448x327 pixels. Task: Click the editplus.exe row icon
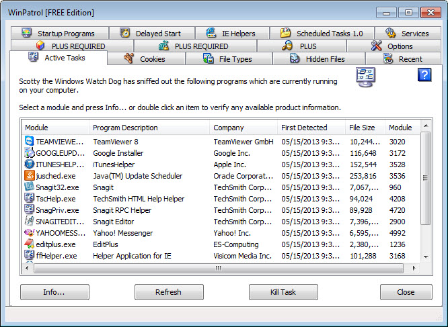pos(29,244)
